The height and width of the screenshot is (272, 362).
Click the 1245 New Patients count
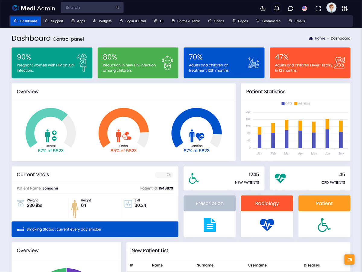point(254,174)
